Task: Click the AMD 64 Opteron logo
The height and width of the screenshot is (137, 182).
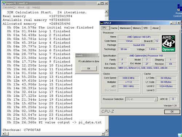Action: pyautogui.click(x=169, y=43)
